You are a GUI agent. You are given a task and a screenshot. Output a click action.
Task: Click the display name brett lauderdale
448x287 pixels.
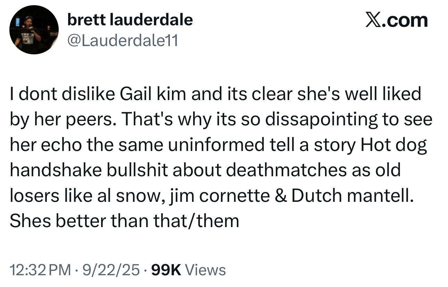tap(130, 20)
